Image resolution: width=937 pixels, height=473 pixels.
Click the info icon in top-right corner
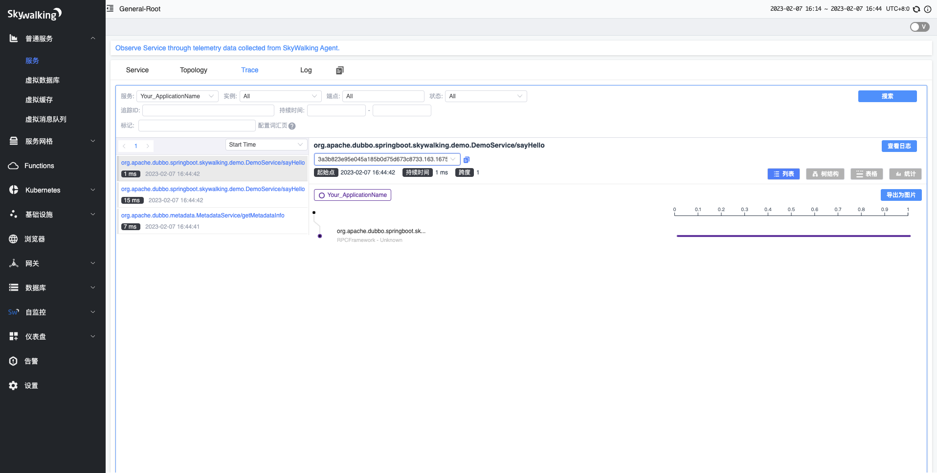click(927, 9)
